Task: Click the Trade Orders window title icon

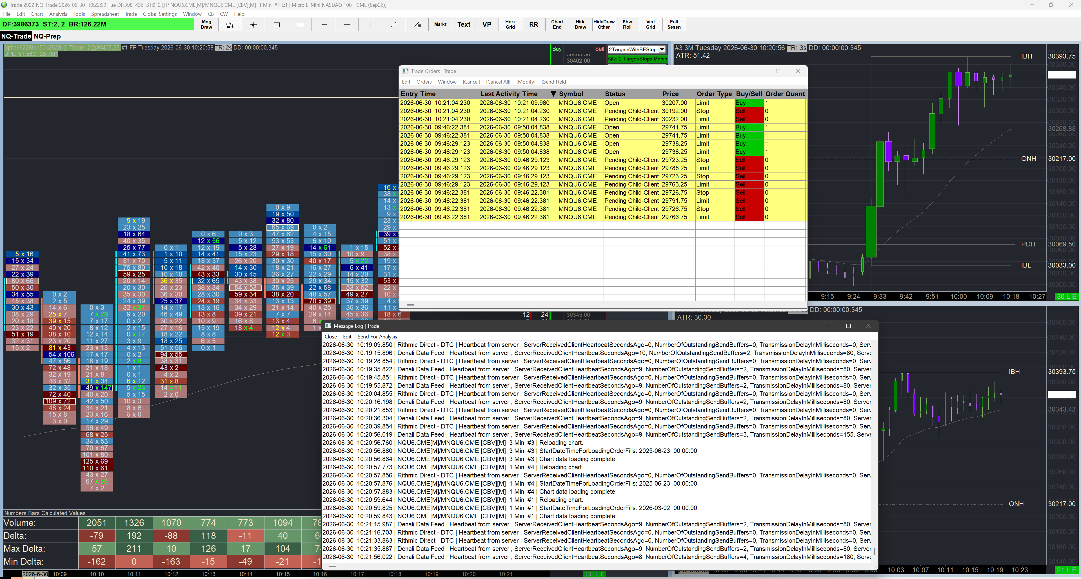Action: tap(405, 71)
